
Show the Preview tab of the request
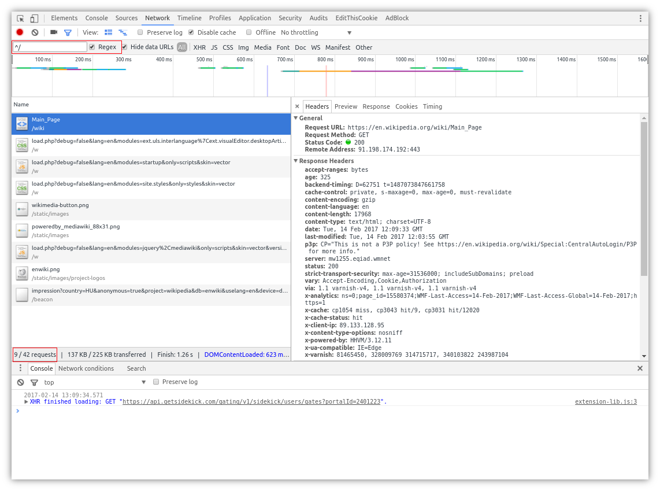[346, 106]
